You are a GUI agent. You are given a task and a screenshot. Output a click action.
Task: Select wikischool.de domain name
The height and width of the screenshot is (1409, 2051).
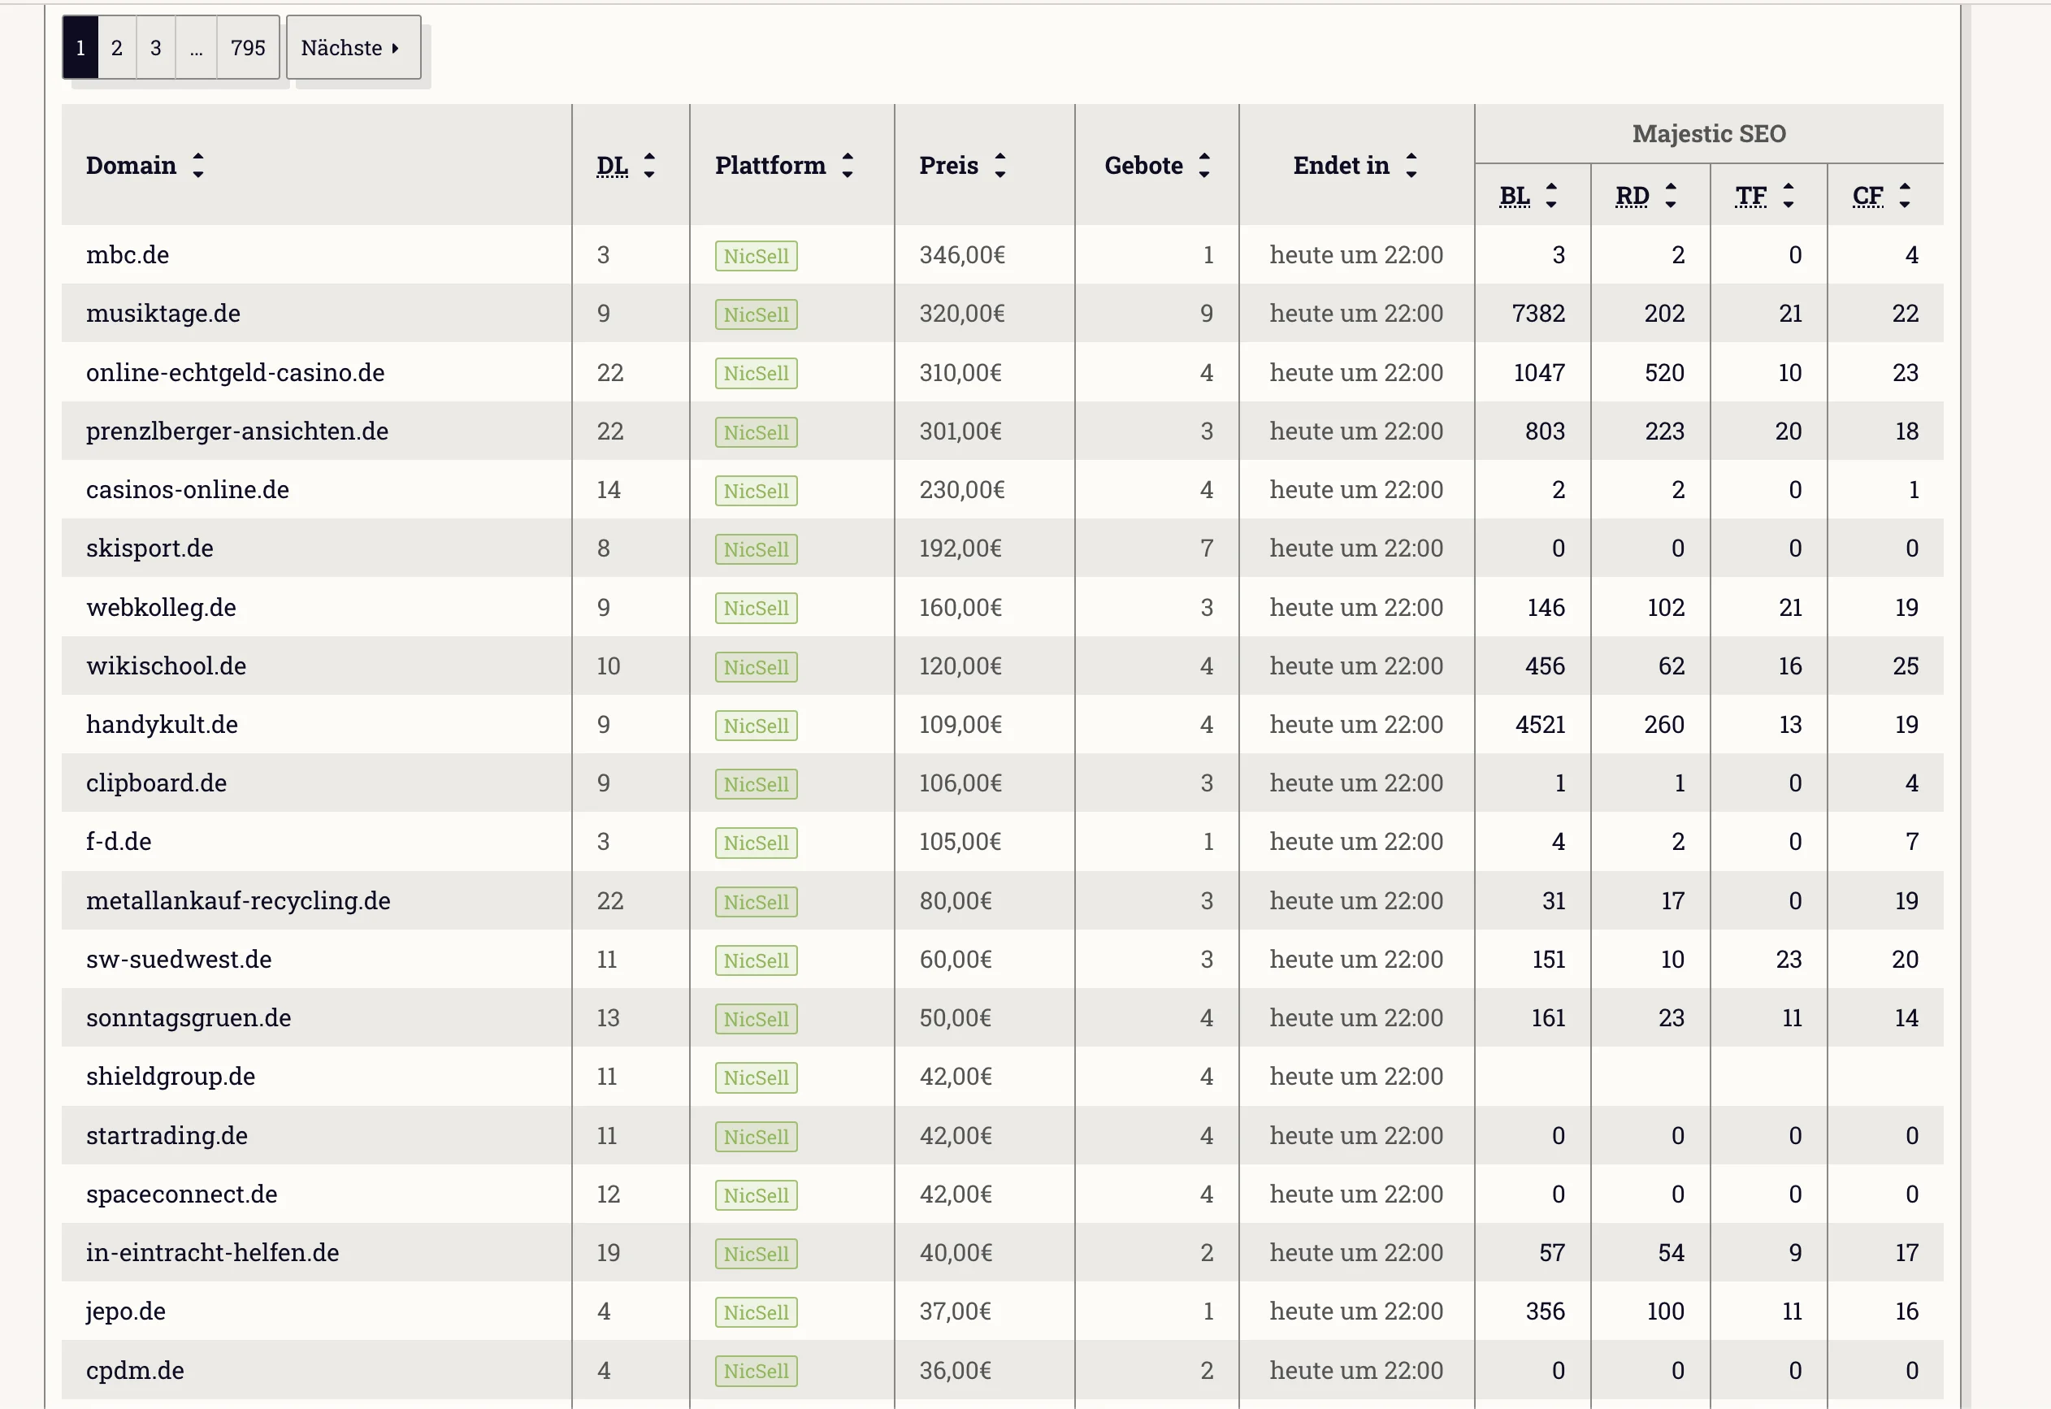166,665
